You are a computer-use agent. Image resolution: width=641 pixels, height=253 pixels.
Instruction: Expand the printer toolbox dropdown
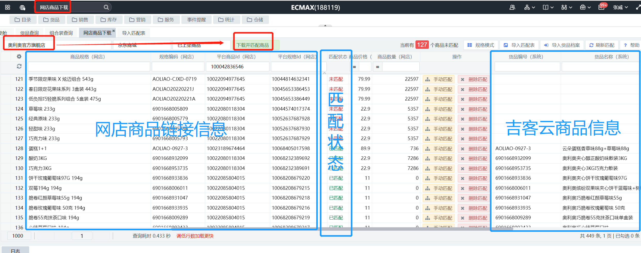585,7
